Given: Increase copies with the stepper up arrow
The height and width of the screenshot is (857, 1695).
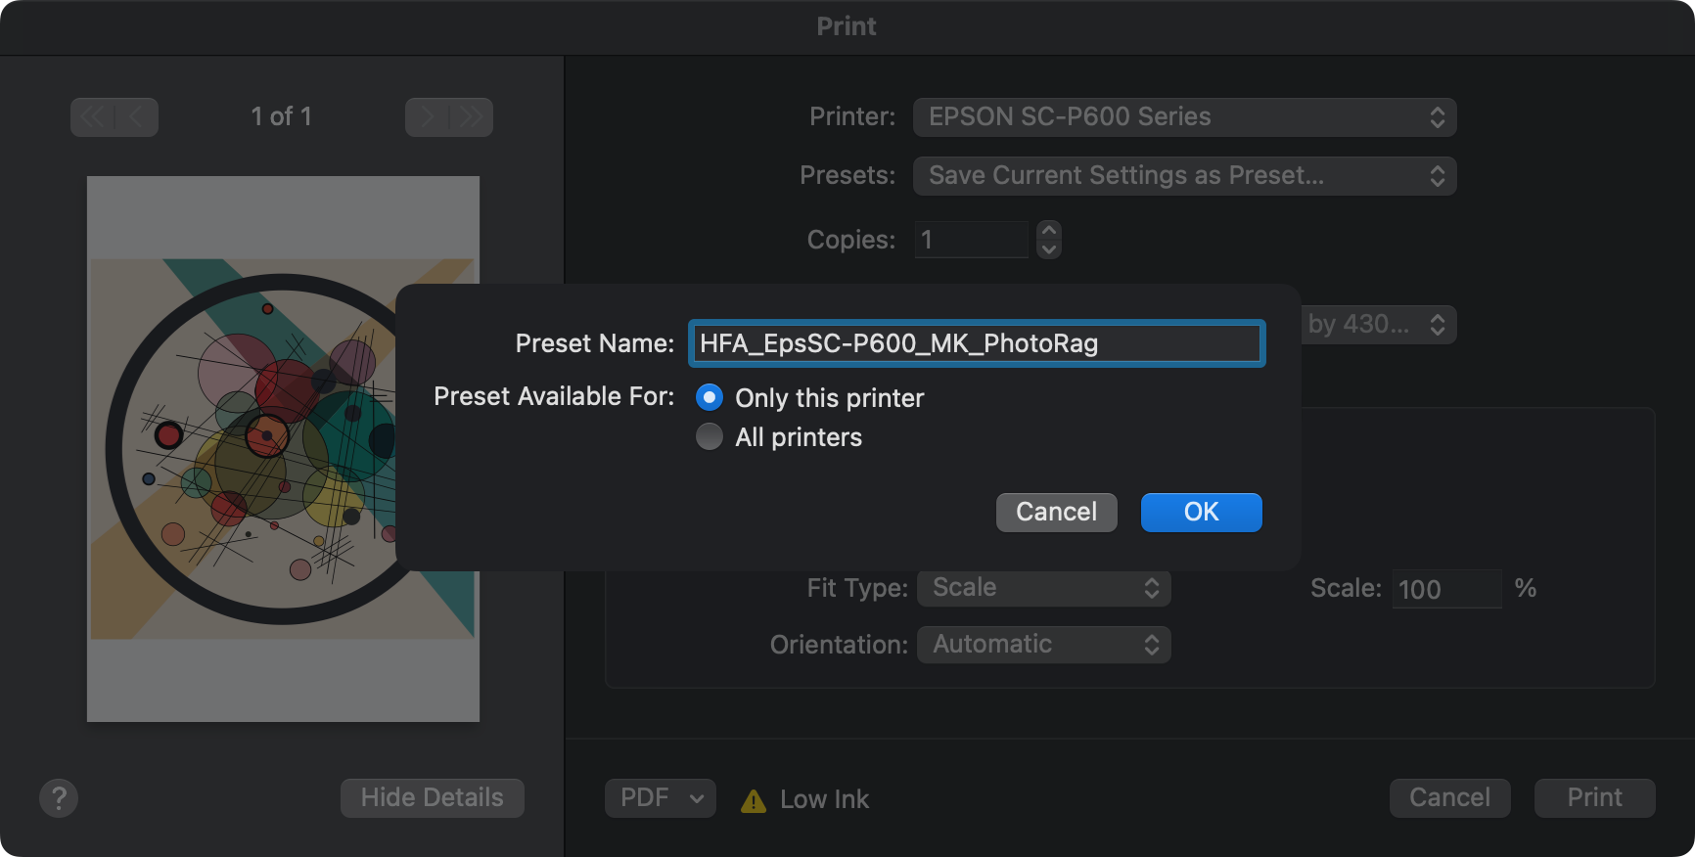Looking at the screenshot, I should [1049, 230].
